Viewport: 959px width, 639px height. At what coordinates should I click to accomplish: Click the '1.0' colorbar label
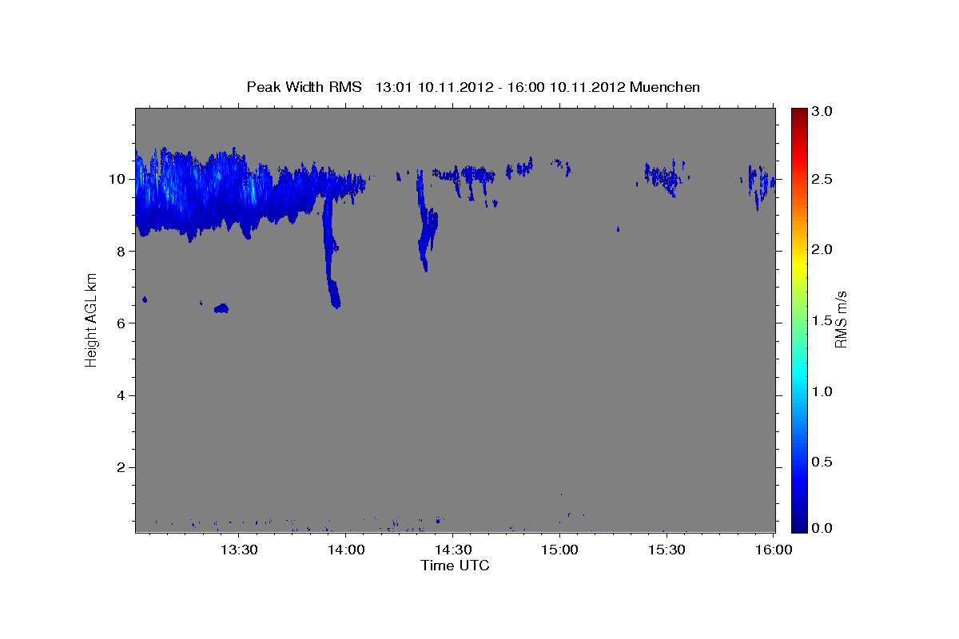click(823, 391)
